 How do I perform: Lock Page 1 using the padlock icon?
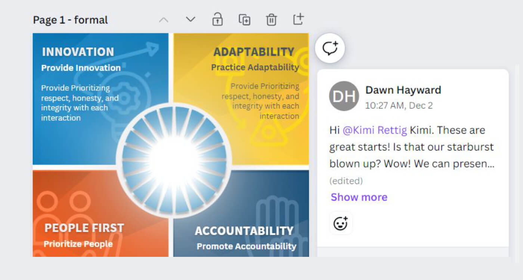[x=217, y=19]
